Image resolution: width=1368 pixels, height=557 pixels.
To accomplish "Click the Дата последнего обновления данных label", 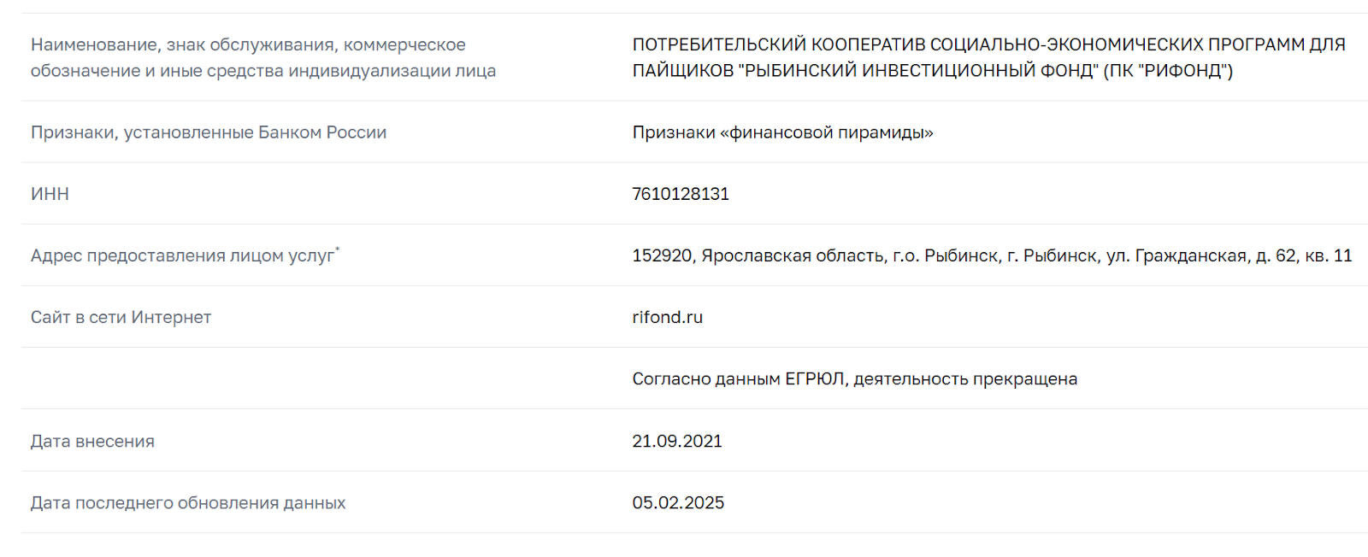I will point(188,502).
